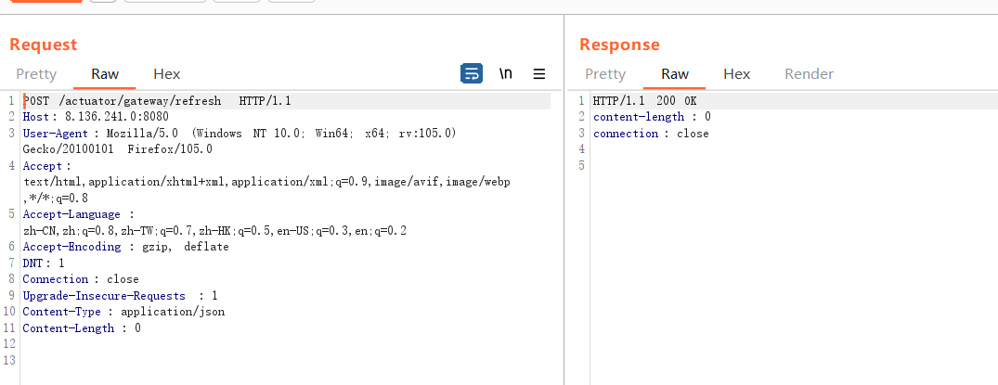998x385 pixels.
Task: Place cursor on empty request line 13
Action: point(287,361)
